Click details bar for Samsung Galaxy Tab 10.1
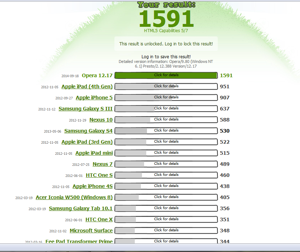Viewport: 300px width, 252px height. [x=166, y=208]
